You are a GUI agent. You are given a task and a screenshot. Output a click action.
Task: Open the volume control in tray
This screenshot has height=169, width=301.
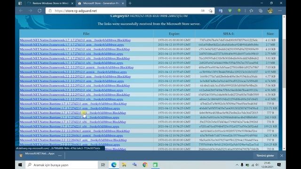257,165
